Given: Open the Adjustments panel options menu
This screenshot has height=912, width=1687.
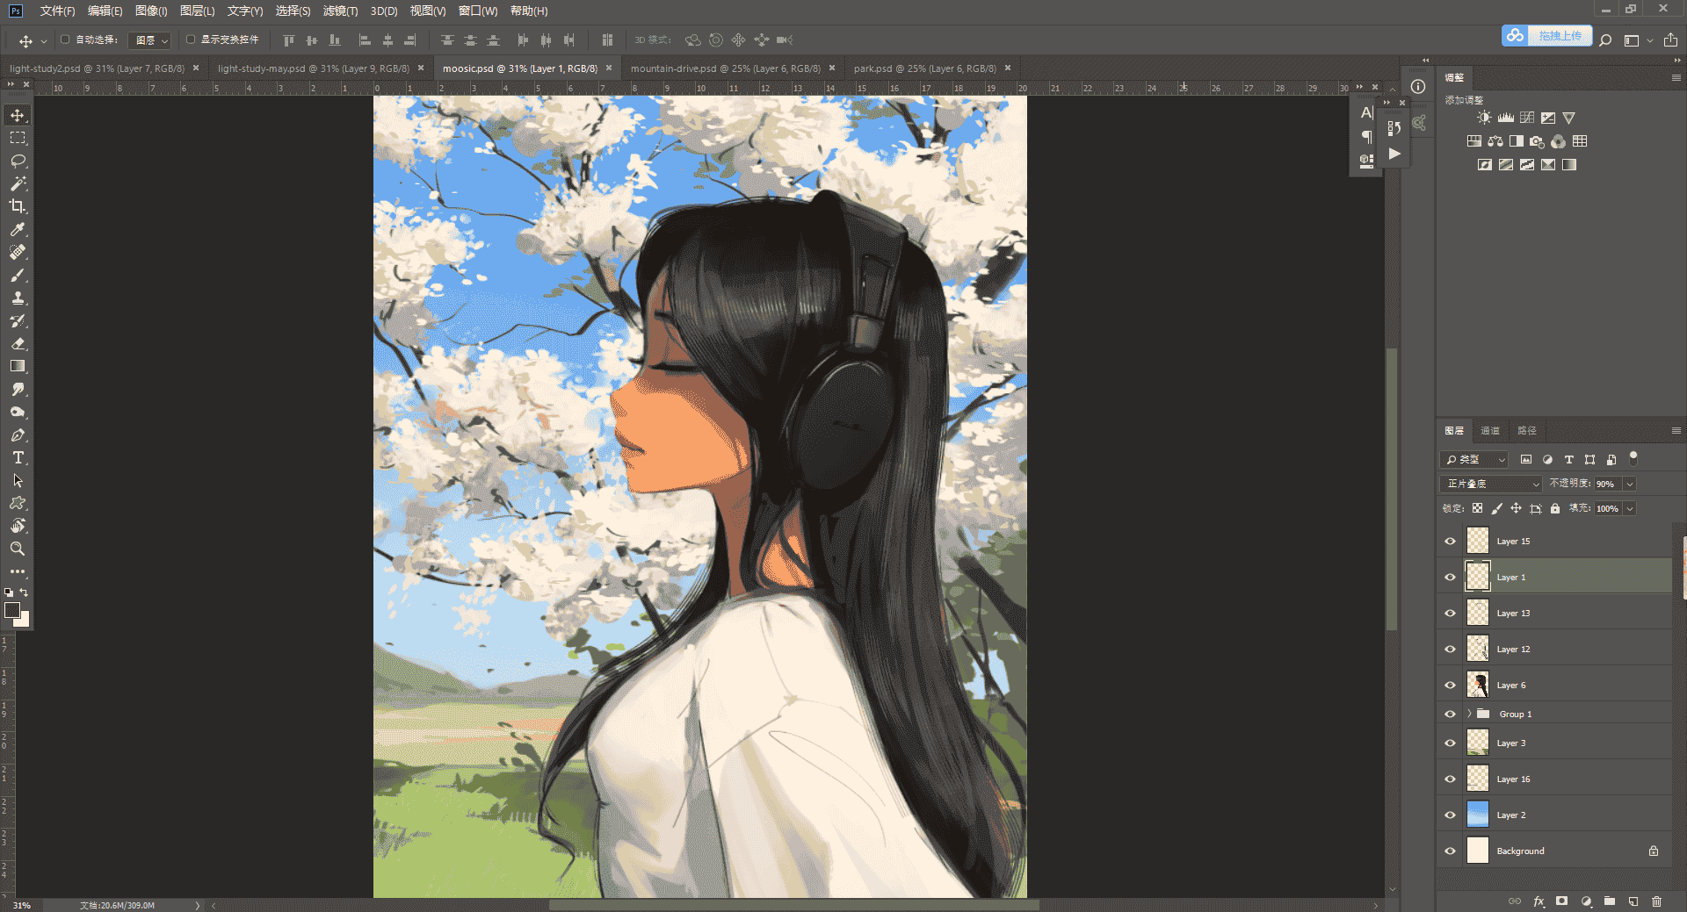Looking at the screenshot, I should pyautogui.click(x=1676, y=78).
